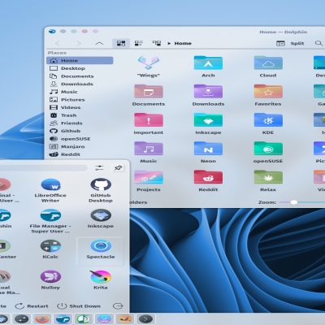The width and height of the screenshot is (325, 325).
Task: Click the Dolphin icon in the taskbar
Action: point(63,318)
